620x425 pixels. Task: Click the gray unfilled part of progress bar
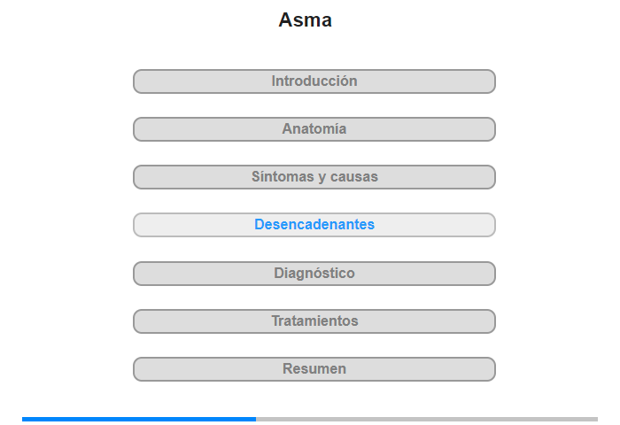click(427, 419)
